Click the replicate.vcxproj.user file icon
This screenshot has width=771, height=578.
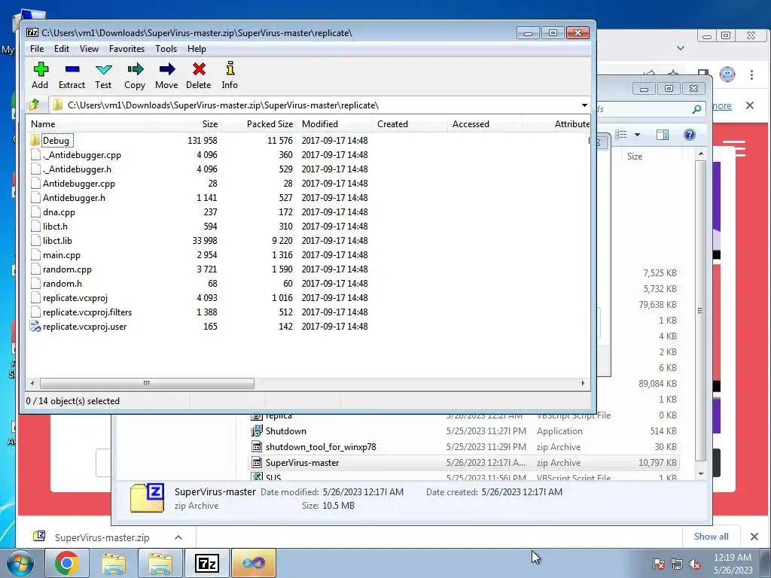[35, 327]
